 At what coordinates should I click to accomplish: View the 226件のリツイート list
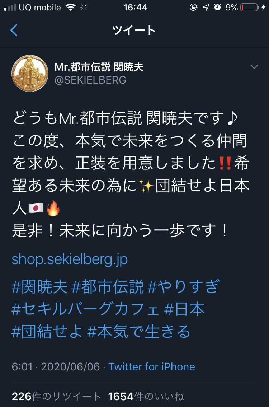tap(56, 396)
